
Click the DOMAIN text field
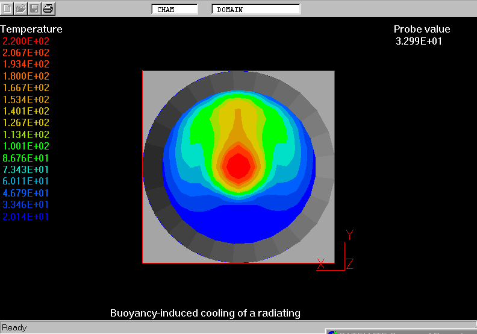point(256,9)
